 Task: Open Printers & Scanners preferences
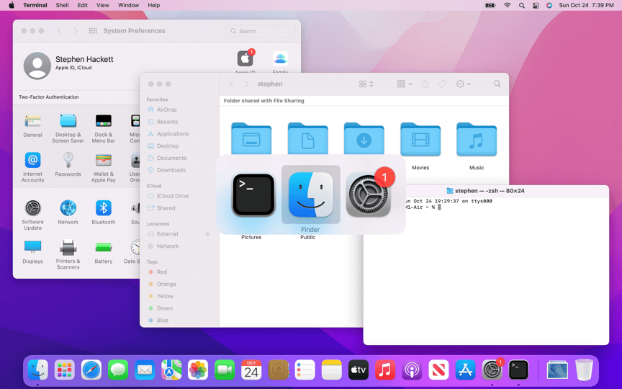coord(68,254)
